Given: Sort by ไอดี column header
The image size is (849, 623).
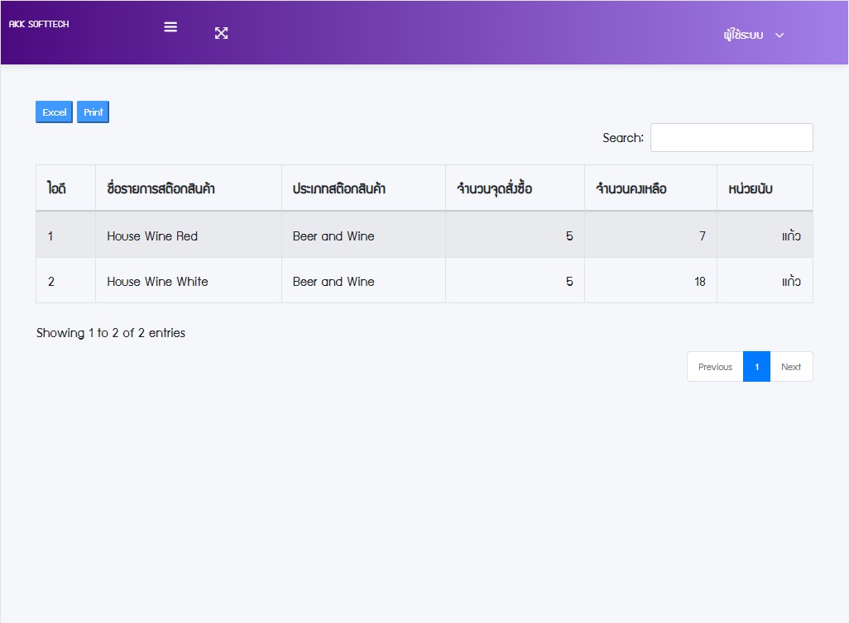Looking at the screenshot, I should pos(56,188).
